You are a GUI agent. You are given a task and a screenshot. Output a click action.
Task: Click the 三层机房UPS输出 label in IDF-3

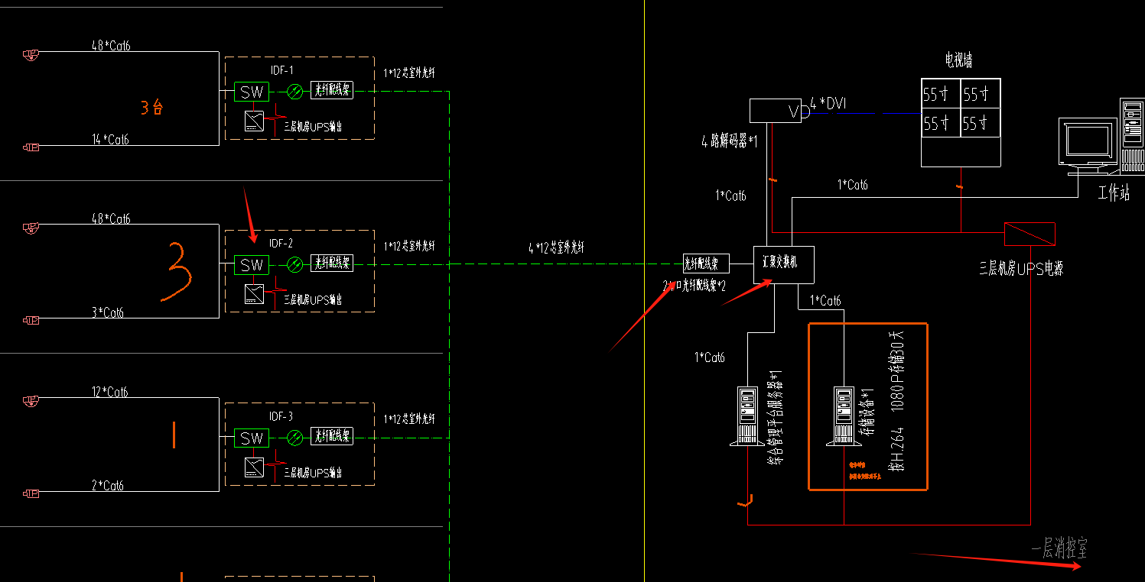click(313, 473)
